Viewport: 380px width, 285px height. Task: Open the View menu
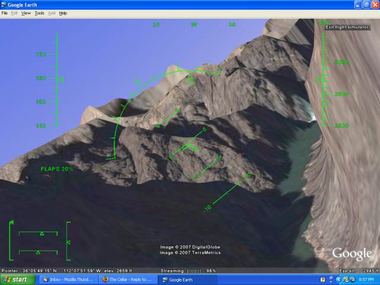26,13
